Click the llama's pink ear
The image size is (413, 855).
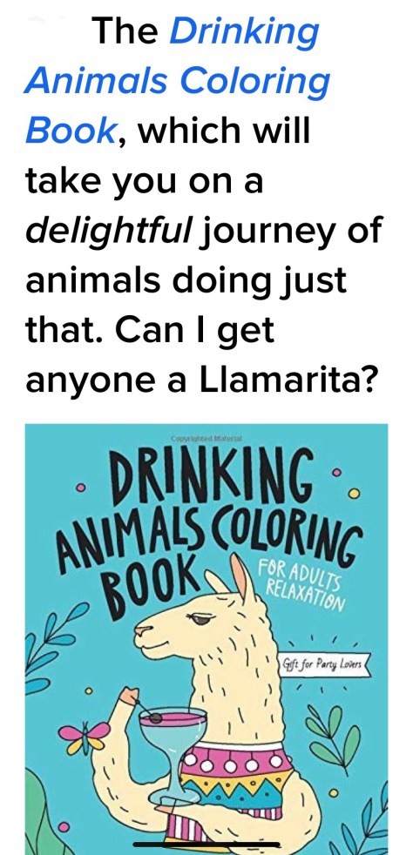point(240,577)
